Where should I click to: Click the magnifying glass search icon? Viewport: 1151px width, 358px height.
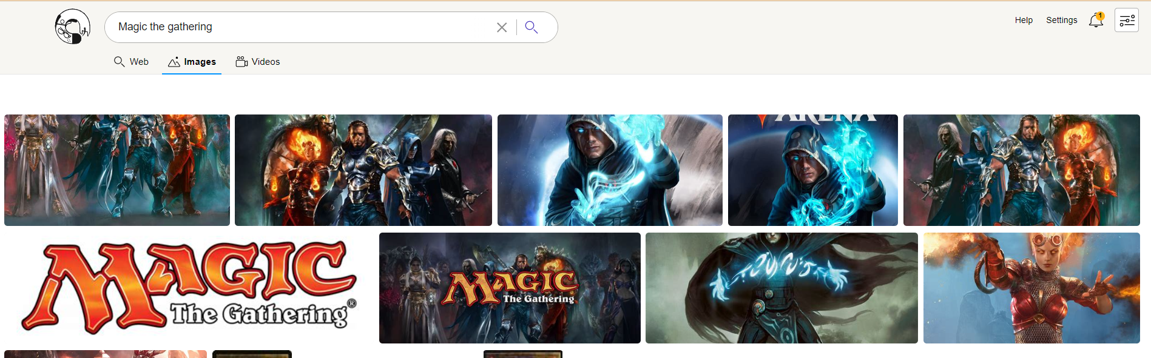(x=532, y=27)
